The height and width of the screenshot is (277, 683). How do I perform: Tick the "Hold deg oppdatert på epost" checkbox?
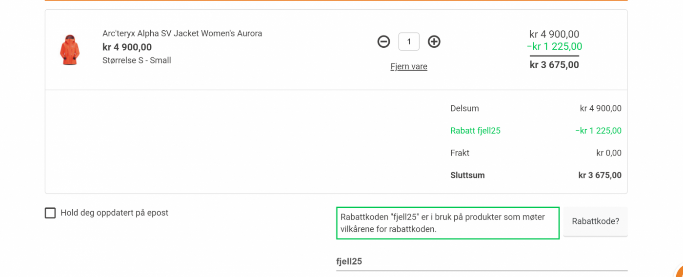click(x=50, y=213)
